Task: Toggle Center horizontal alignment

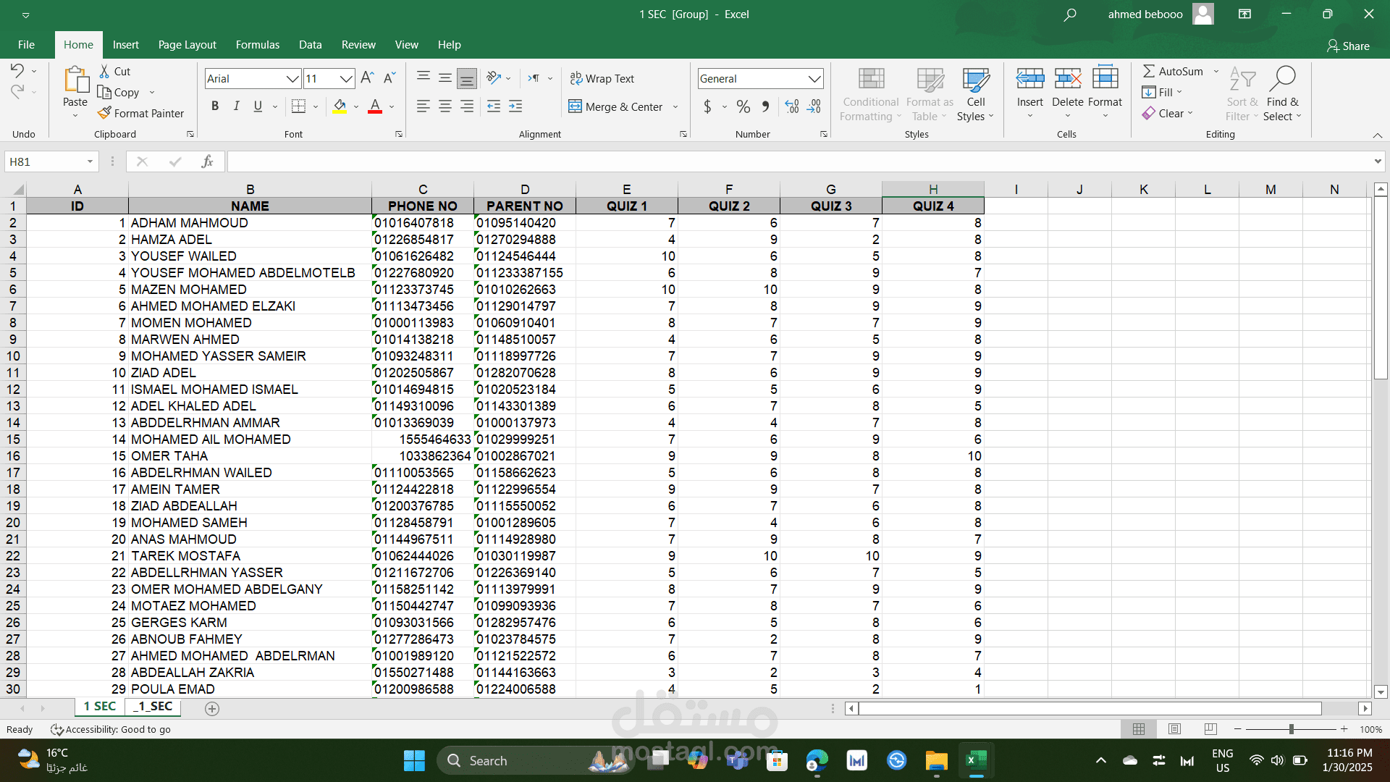Action: pyautogui.click(x=445, y=106)
